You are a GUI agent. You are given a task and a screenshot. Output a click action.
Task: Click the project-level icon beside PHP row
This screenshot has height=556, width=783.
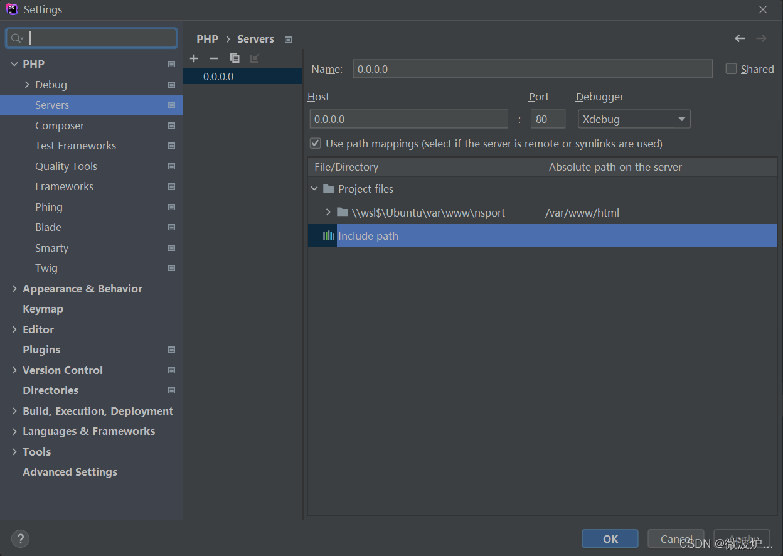pos(171,64)
